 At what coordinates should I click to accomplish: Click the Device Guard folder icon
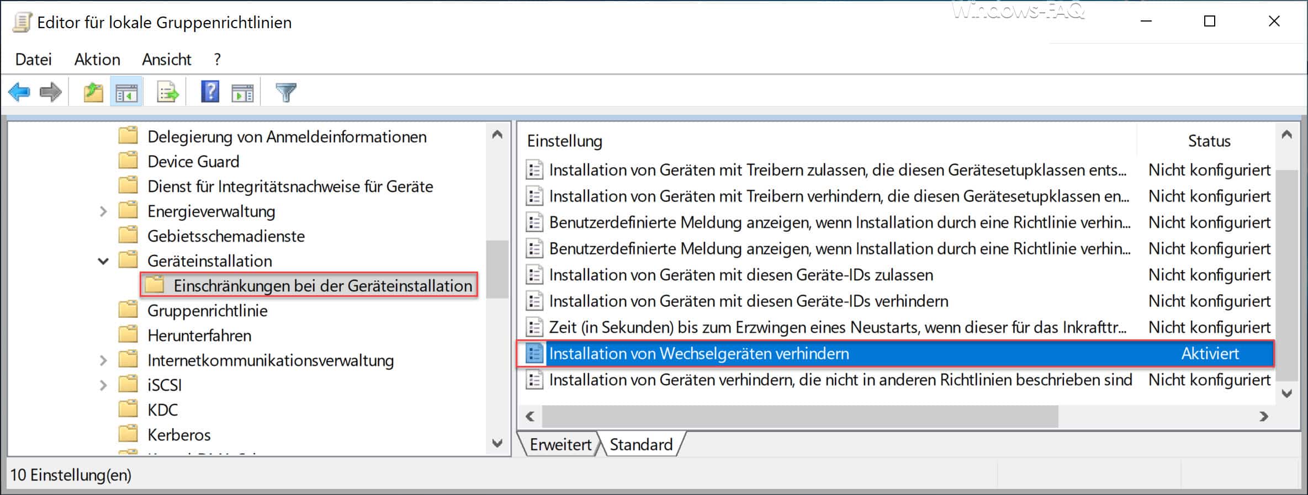(x=129, y=161)
